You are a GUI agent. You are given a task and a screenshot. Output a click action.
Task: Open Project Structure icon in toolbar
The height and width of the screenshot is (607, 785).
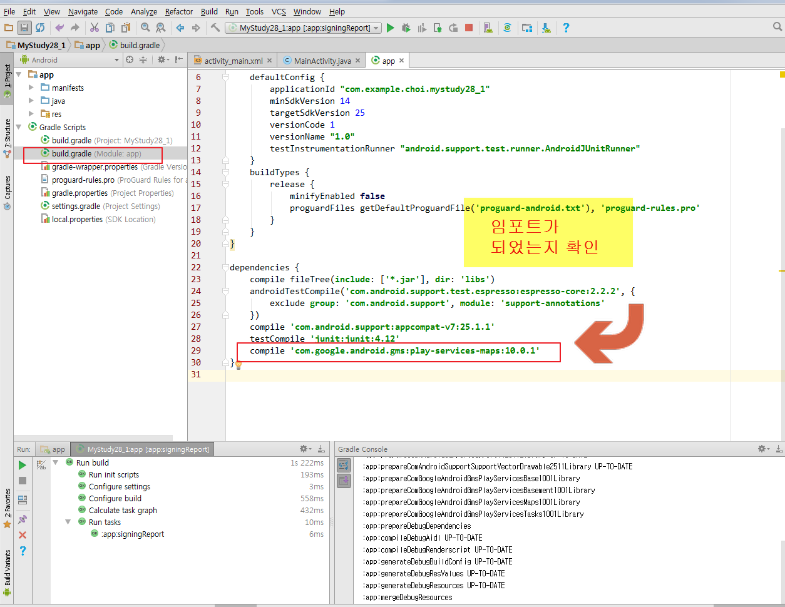[527, 28]
